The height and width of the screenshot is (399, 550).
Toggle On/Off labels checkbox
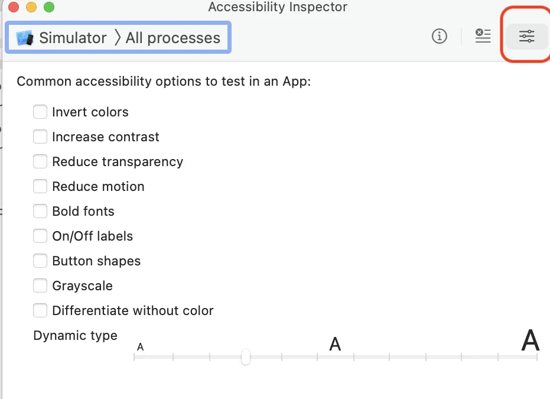tap(40, 236)
